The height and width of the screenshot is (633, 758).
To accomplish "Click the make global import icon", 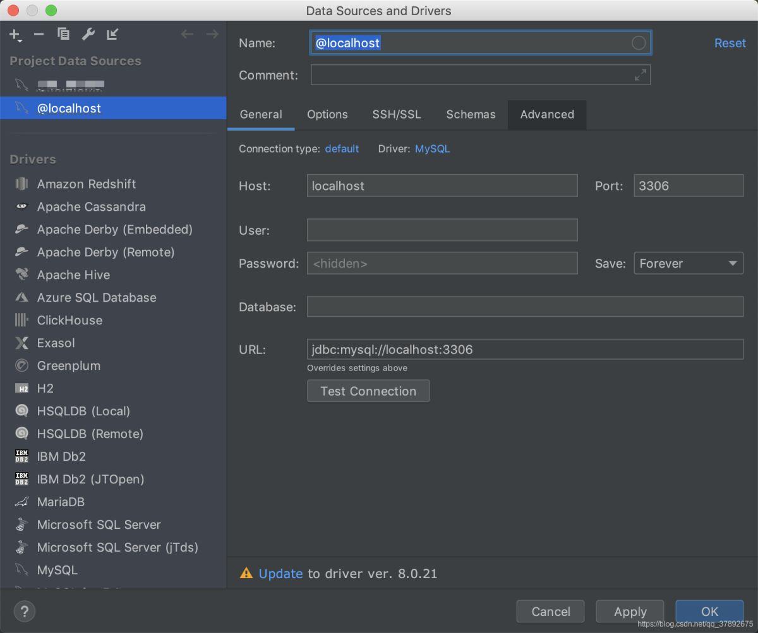I will 112,35.
